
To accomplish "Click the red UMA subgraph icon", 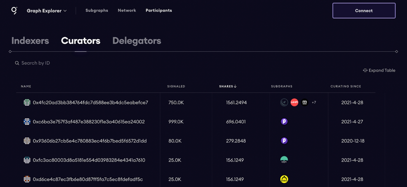I will coord(294,103).
